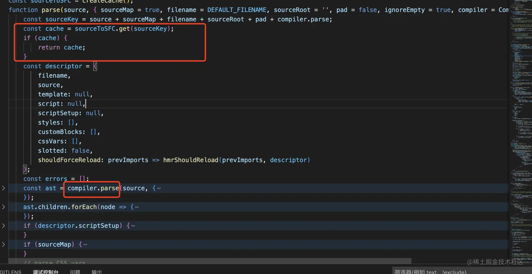Click the 'slotted: false,' property line

coord(65,151)
